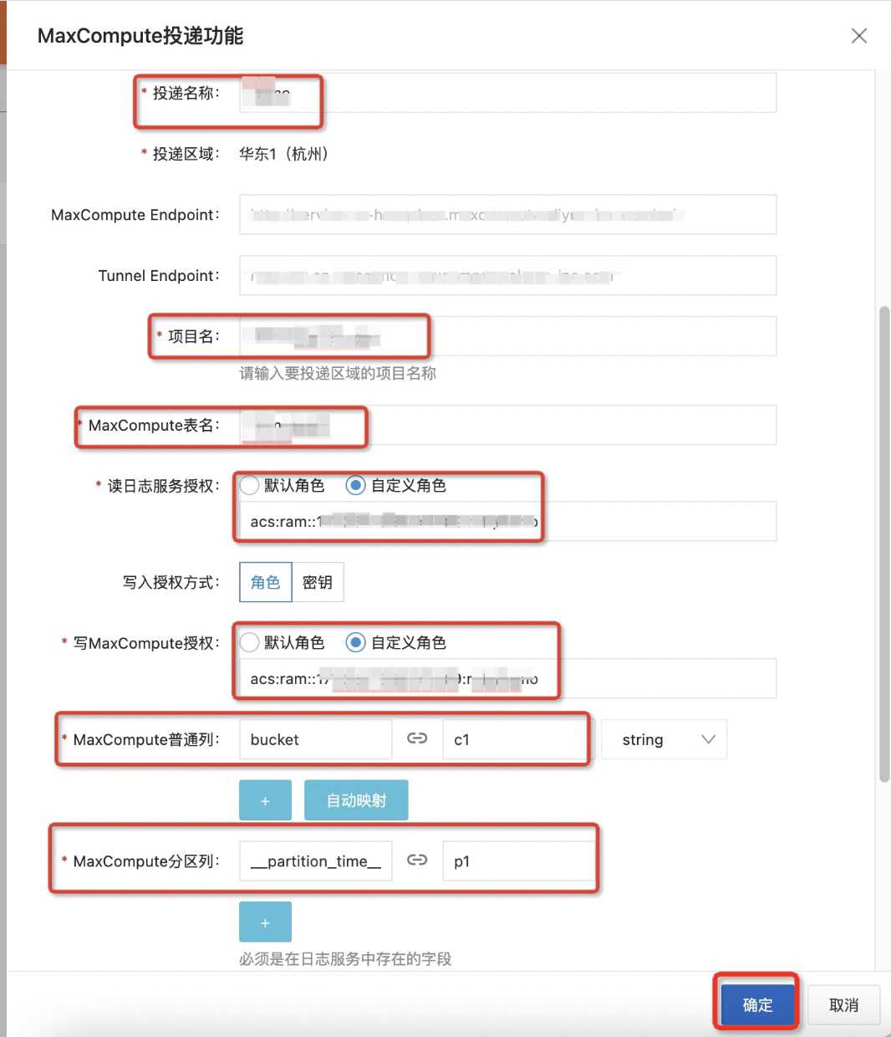Click link icon between __partition_time__ and p1
Viewport: 891px width, 1037px height.
(417, 860)
